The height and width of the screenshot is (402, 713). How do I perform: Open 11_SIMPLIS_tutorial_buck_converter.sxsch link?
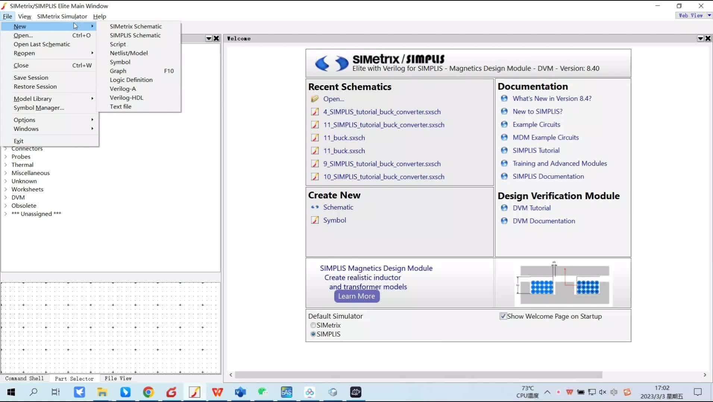pos(384,125)
